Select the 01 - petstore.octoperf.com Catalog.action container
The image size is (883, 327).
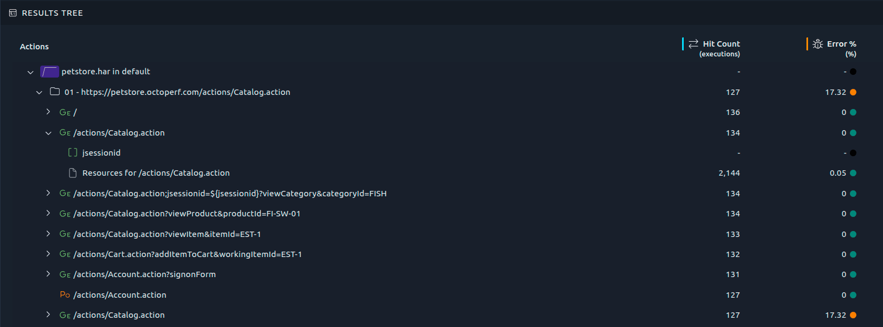177,92
